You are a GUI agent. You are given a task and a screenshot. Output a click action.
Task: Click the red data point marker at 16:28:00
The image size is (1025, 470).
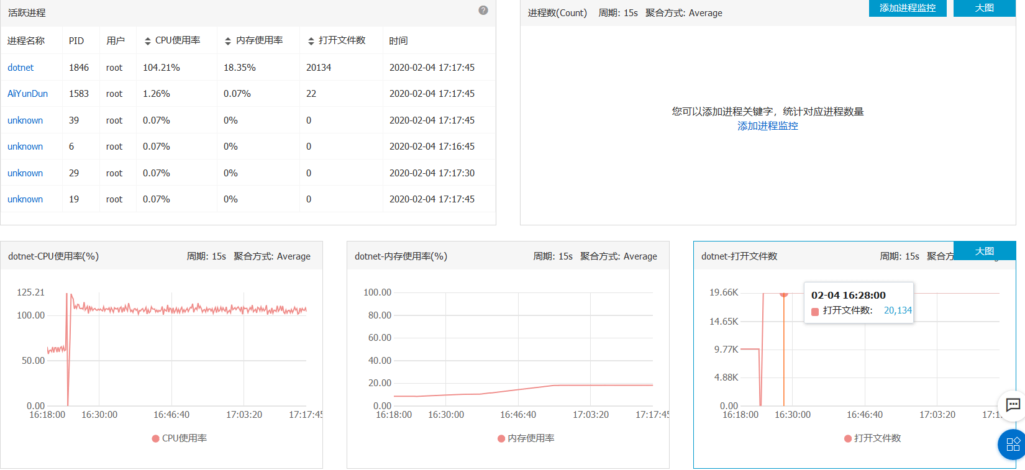(x=784, y=293)
